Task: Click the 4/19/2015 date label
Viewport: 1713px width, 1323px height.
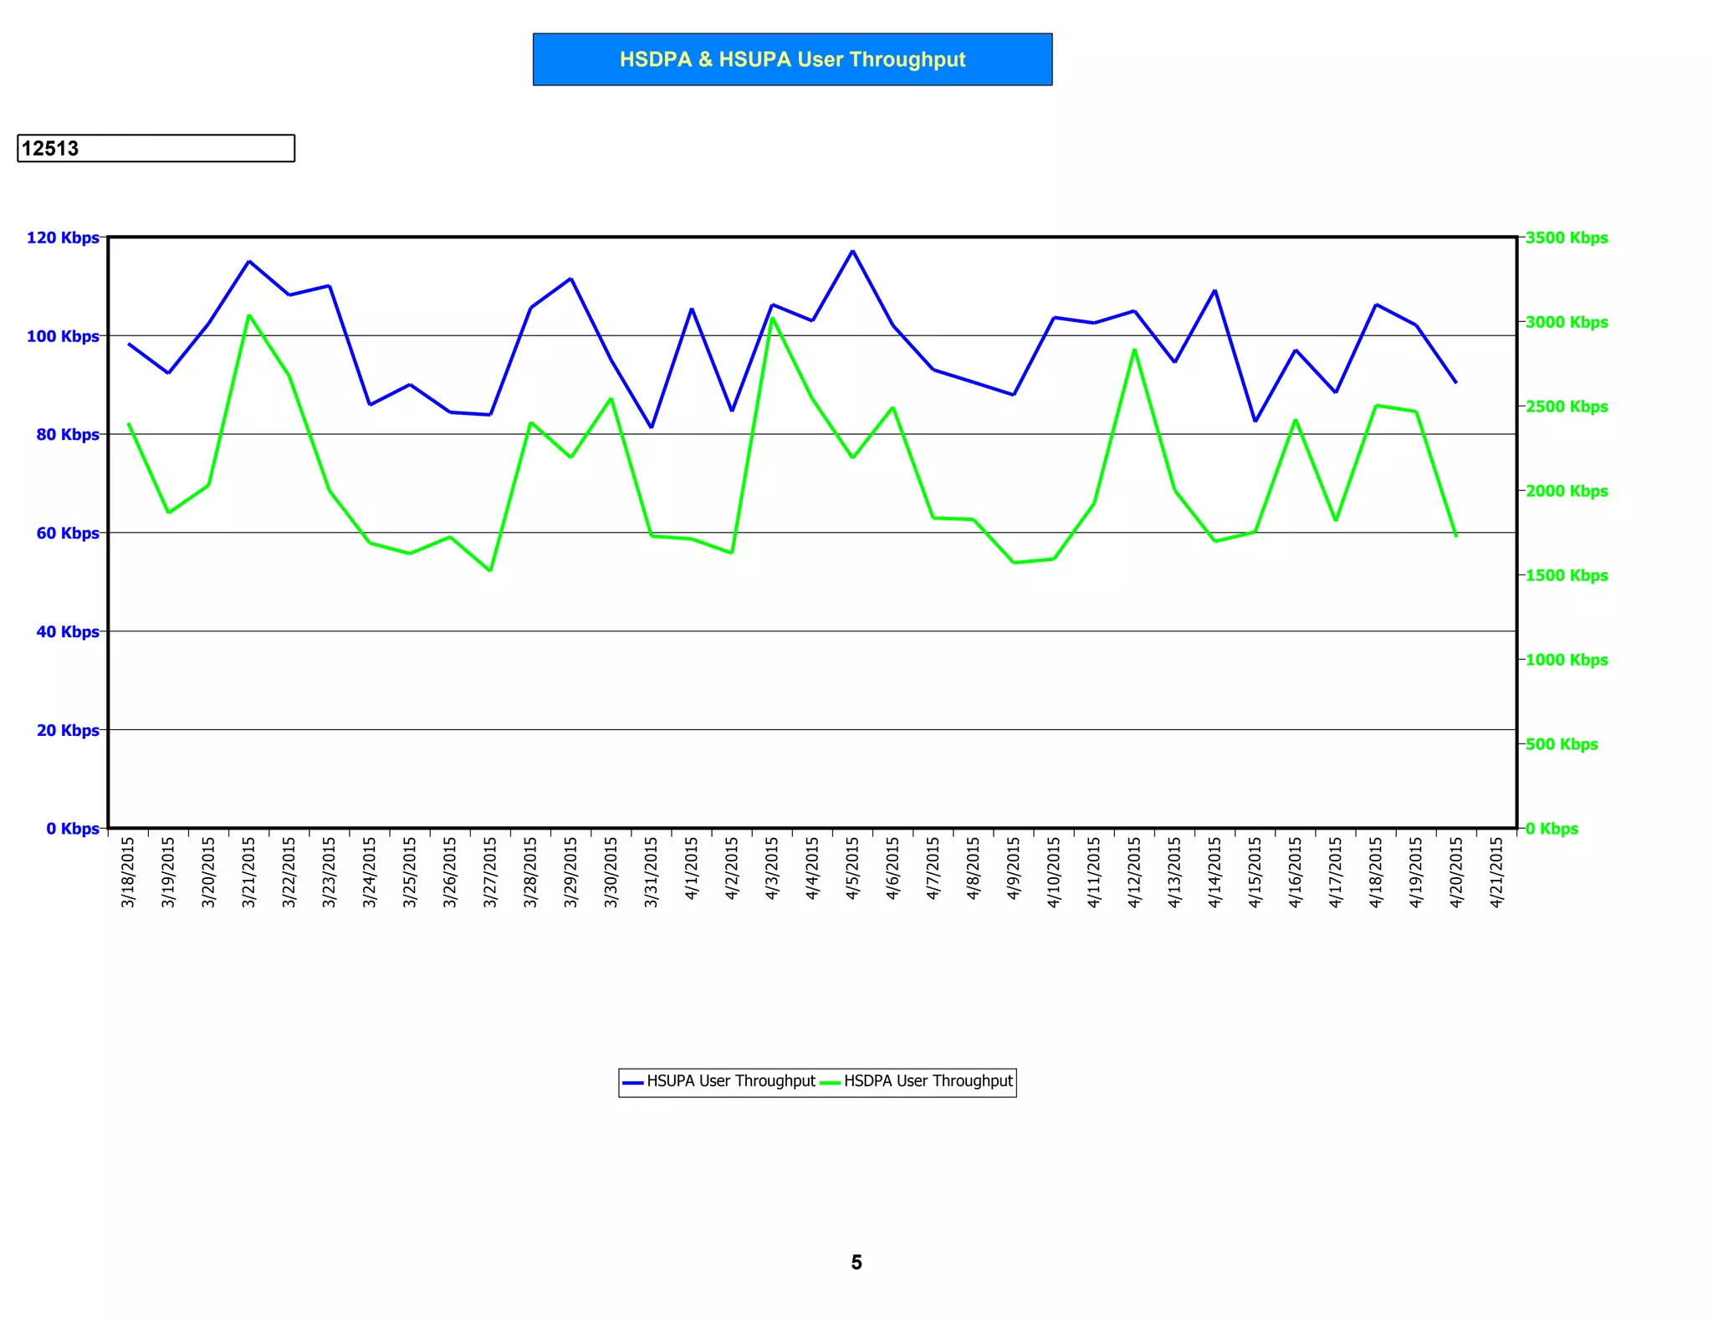Action: [1416, 872]
